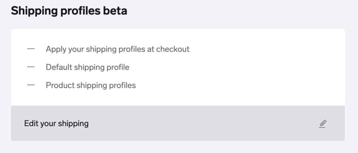
Task: Click the Shipping profiles beta heading
Action: click(x=69, y=11)
